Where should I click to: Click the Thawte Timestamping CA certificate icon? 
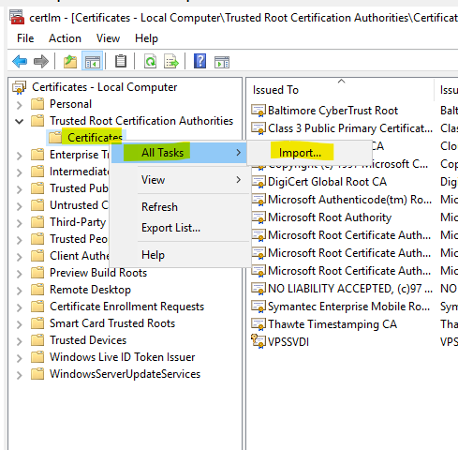(x=259, y=324)
